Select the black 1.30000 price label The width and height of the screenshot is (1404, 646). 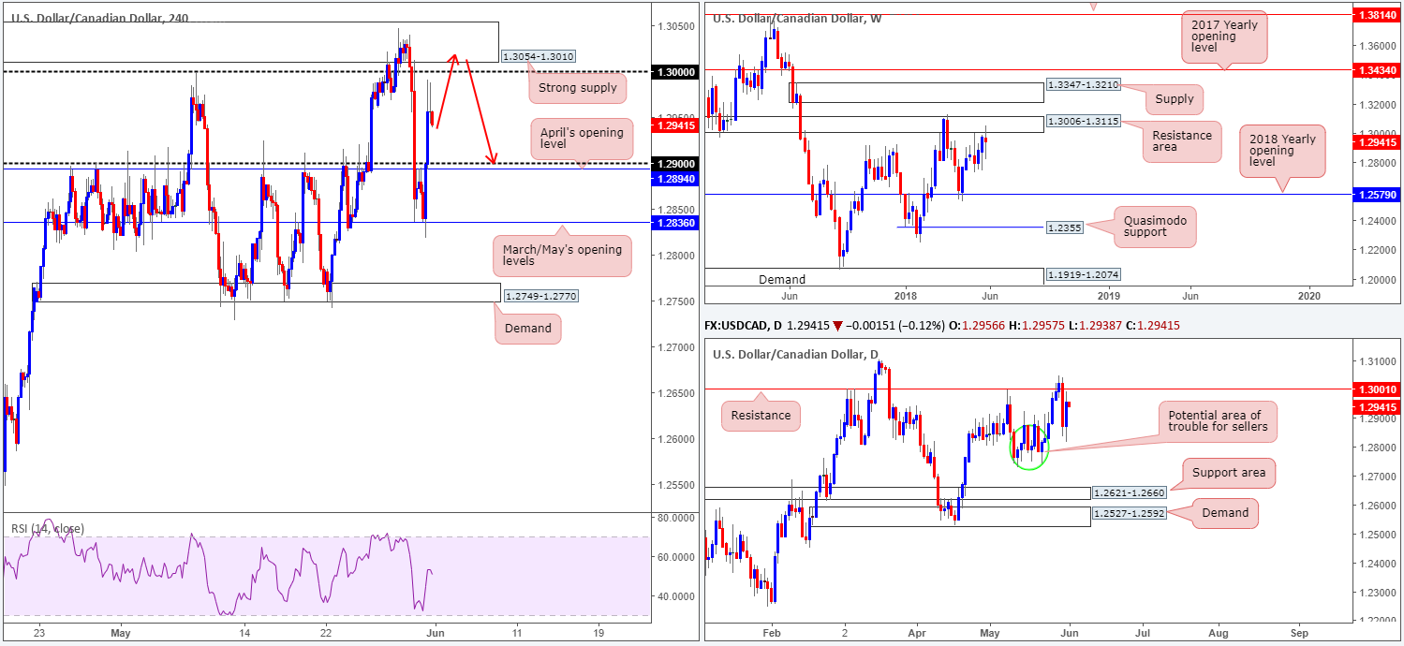tap(675, 71)
